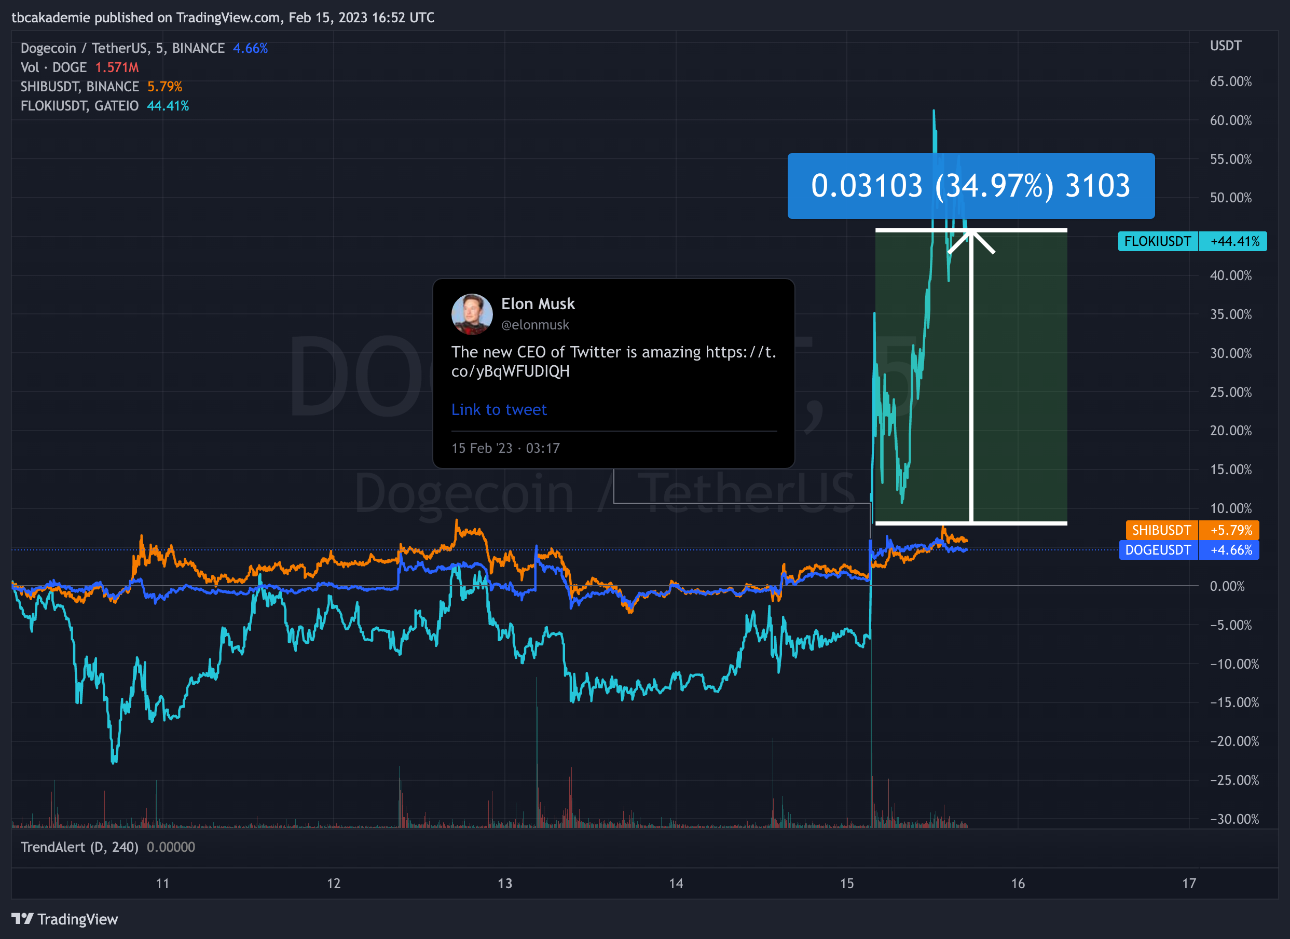Click the TrendAlert (D, 240) indicator label
This screenshot has width=1290, height=939.
79,847
